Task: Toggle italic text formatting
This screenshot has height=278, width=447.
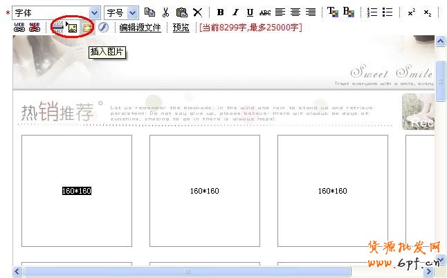Action: pyautogui.click(x=235, y=12)
